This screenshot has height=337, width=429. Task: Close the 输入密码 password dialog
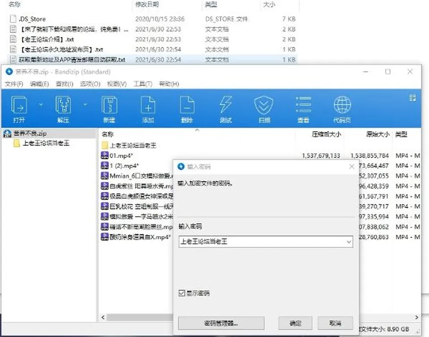pos(352,166)
